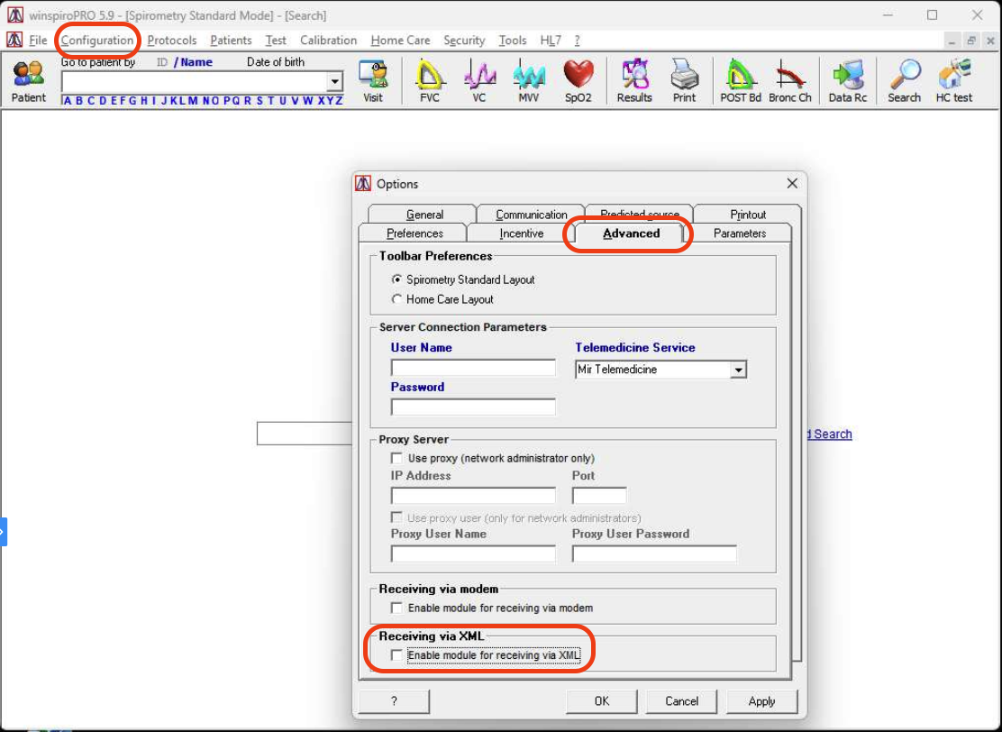Click the FVC test toolbar icon
1002x732 pixels.
coord(430,80)
